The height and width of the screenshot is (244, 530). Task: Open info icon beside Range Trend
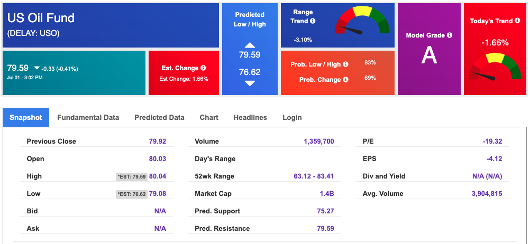(313, 21)
